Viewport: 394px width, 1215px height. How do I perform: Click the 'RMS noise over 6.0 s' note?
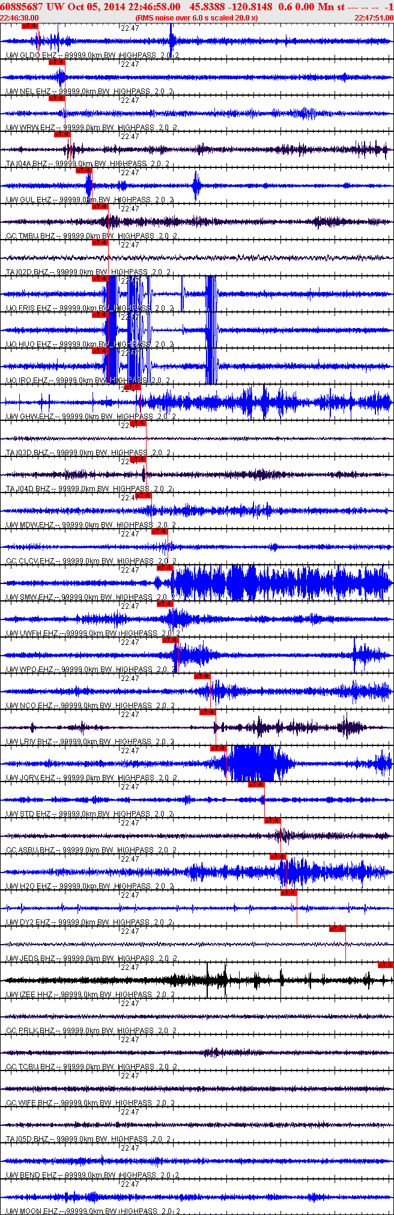197,17
